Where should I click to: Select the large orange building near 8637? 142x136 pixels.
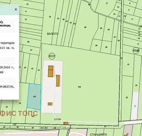[x=51, y=71]
